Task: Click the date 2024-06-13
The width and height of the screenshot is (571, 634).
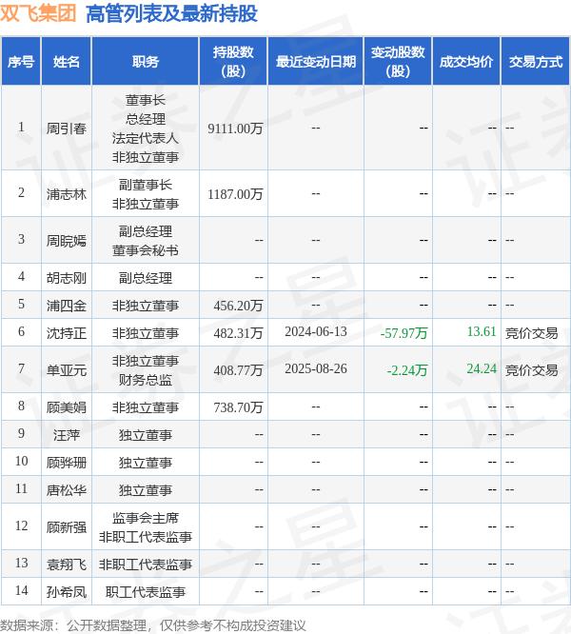Action: click(x=316, y=331)
